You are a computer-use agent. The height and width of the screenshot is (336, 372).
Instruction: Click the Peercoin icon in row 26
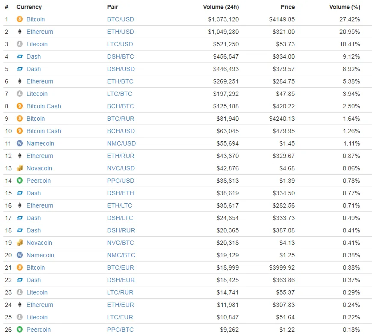(x=20, y=330)
